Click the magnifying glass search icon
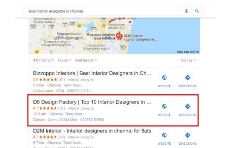 tap(197, 11)
